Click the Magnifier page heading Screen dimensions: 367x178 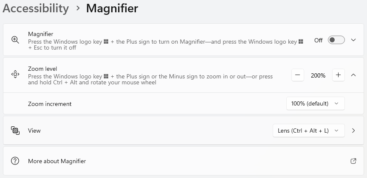point(112,8)
